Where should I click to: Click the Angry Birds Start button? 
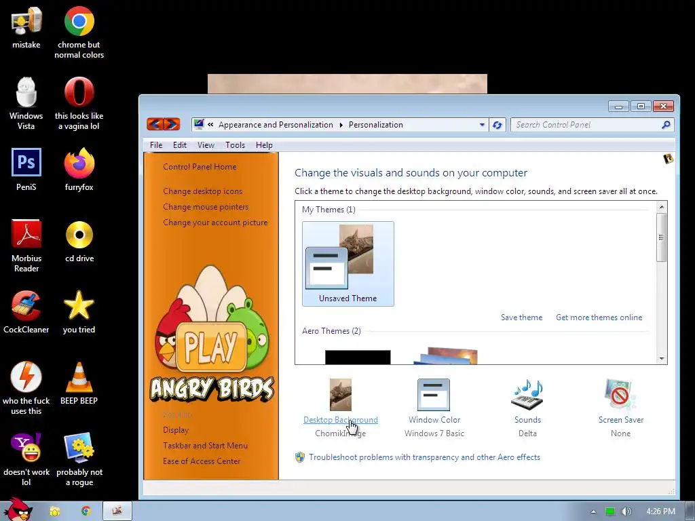pos(18,509)
